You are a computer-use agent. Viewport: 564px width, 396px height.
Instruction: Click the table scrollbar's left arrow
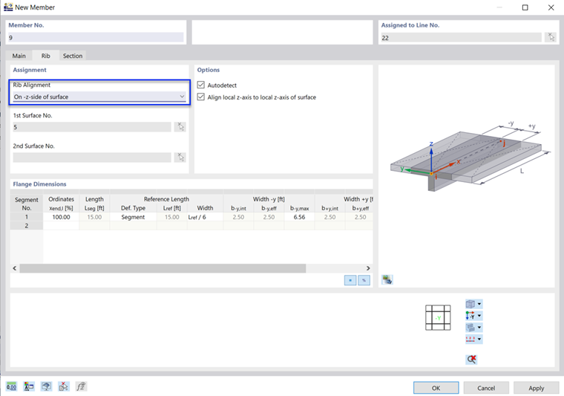tap(15, 268)
